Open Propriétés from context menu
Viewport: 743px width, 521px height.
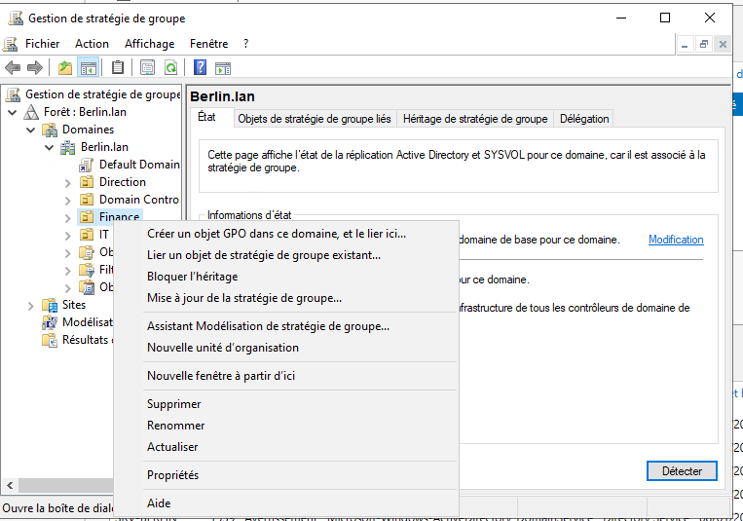(x=285, y=475)
